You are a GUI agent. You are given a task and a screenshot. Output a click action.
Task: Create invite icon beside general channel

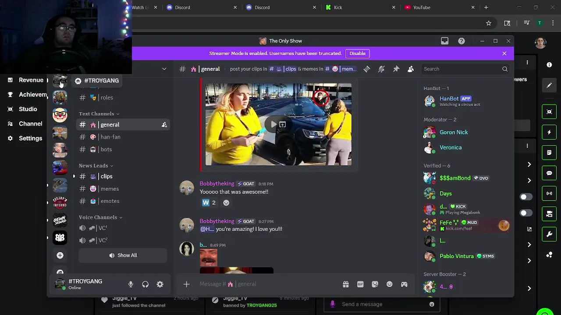(164, 125)
